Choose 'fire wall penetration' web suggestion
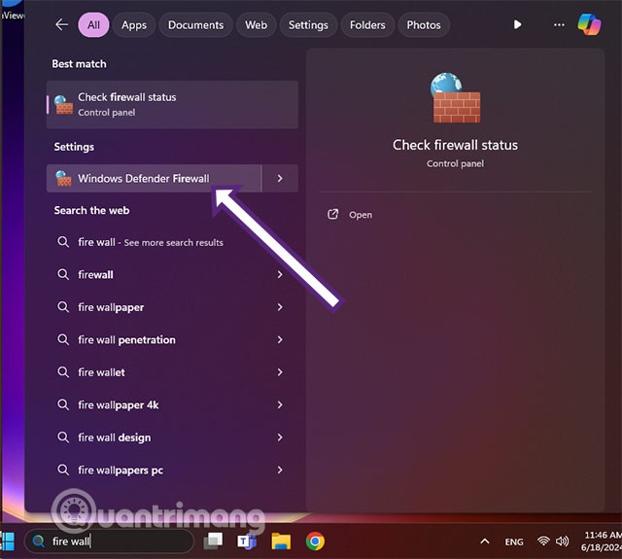 coord(126,340)
